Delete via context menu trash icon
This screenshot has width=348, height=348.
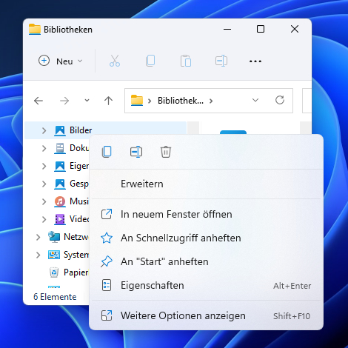coord(166,152)
